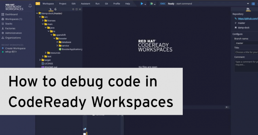Click the Organizations hierarchy icon
258x135 pixels.
3,38
